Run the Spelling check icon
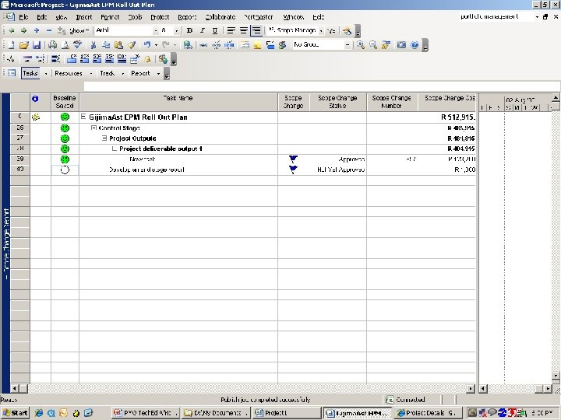561x420 pixels. point(78,45)
